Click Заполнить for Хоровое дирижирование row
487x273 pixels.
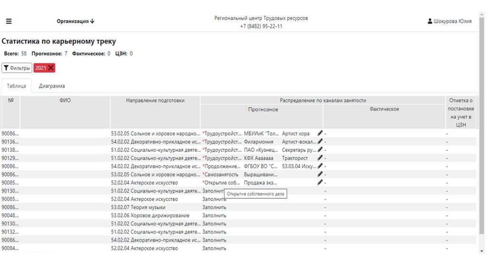(214, 215)
